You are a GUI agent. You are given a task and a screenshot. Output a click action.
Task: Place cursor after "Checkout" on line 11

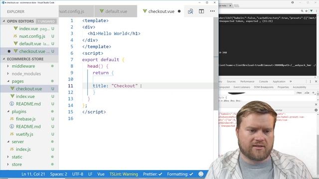coord(138,86)
